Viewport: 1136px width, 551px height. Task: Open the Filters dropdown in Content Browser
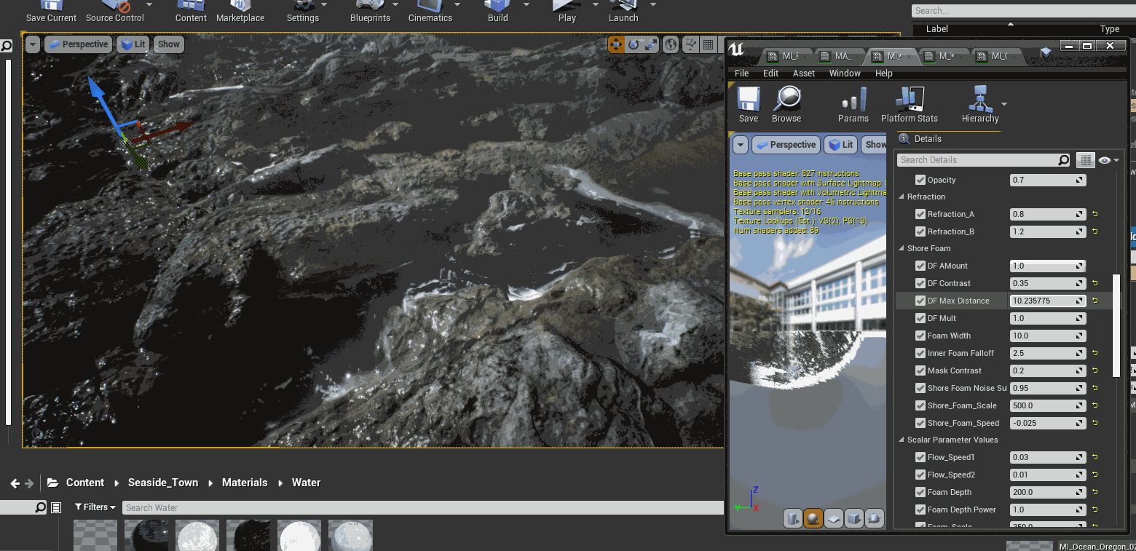95,507
